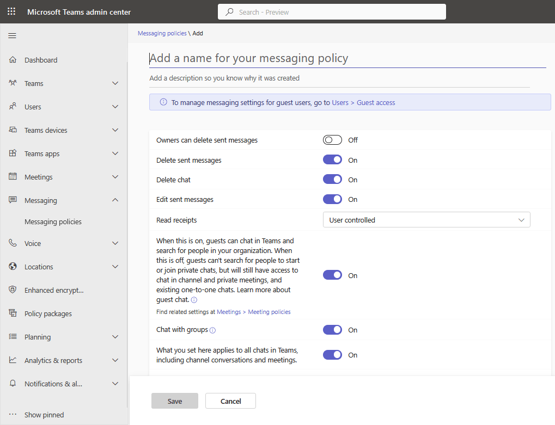Click the Teams people icon
Viewport: 555px width, 425px height.
pyautogui.click(x=13, y=83)
